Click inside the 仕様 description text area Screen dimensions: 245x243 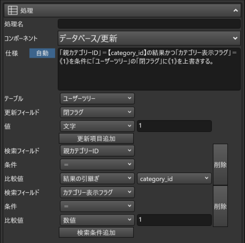point(149,69)
